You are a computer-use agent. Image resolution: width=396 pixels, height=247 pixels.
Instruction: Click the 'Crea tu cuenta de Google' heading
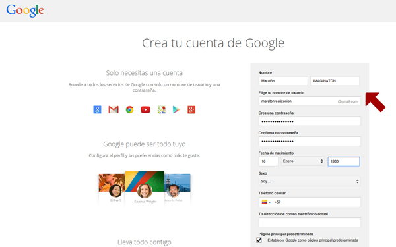point(213,43)
